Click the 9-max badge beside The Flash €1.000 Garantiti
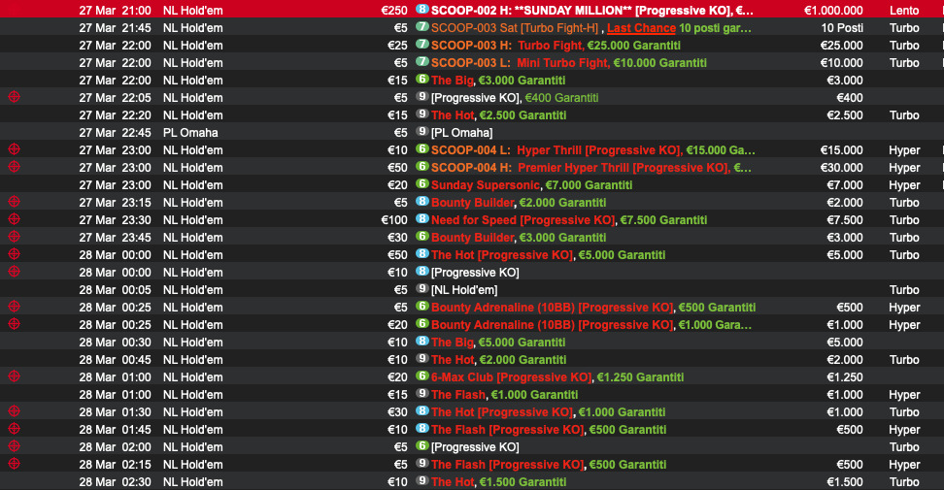 pos(422,393)
